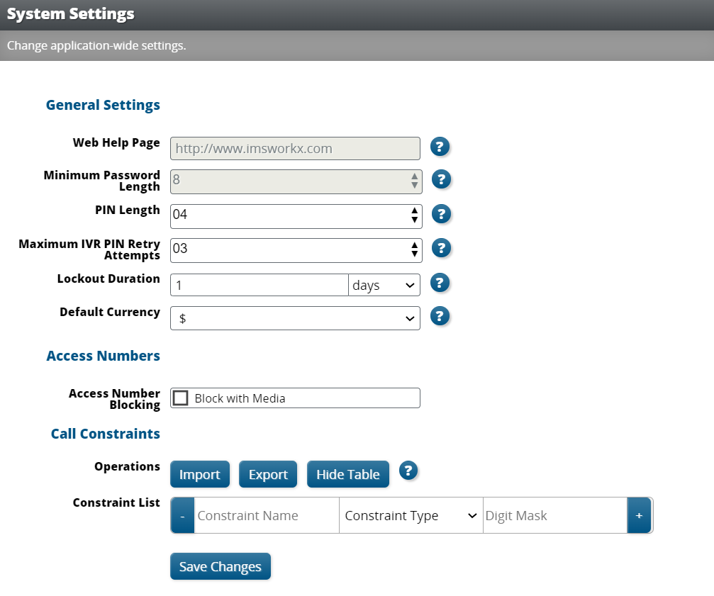Open help for Web Help Page setting
This screenshot has height=596, width=714.
pos(440,147)
